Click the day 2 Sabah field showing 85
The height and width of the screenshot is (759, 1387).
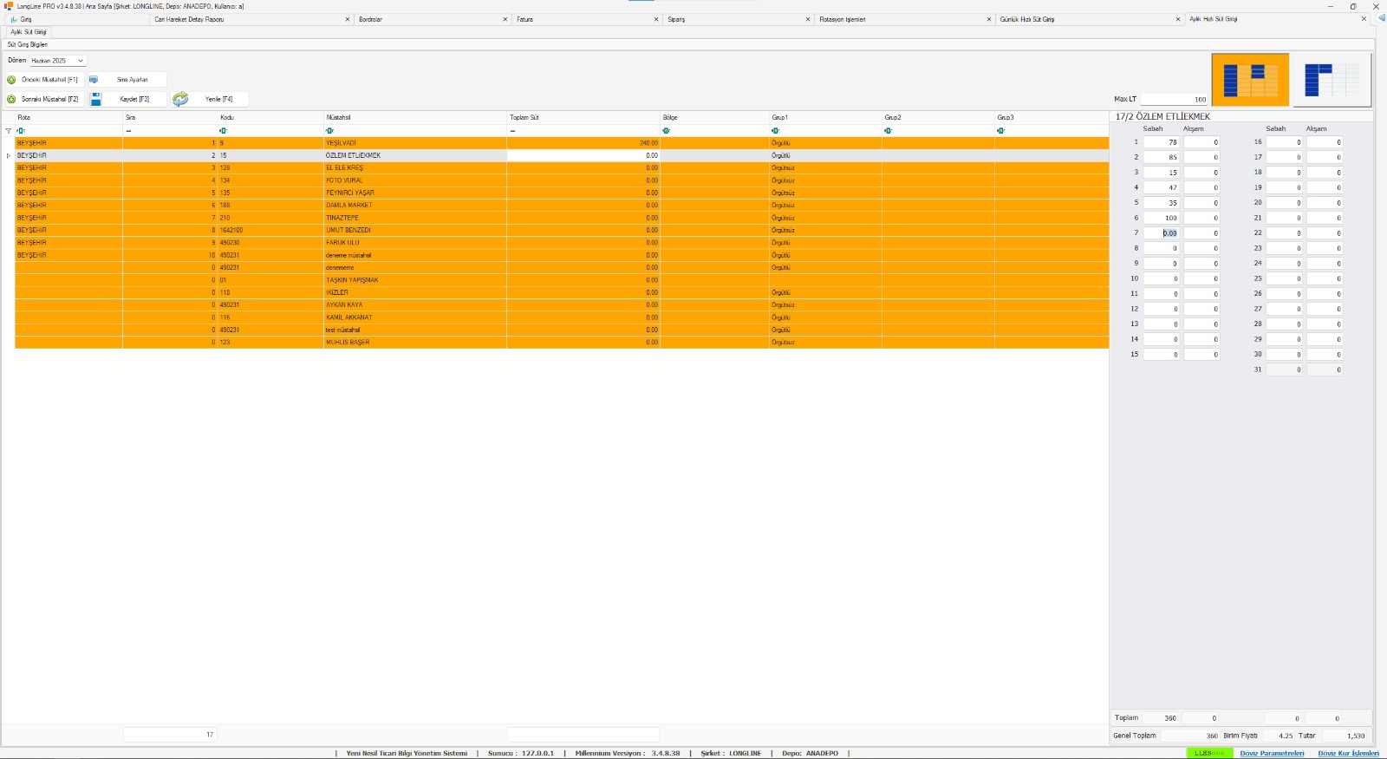[1161, 157]
